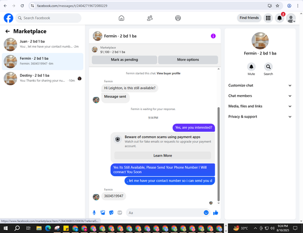Click the chat scroll up arrow
The height and width of the screenshot is (233, 303).
pyautogui.click(x=218, y=69)
